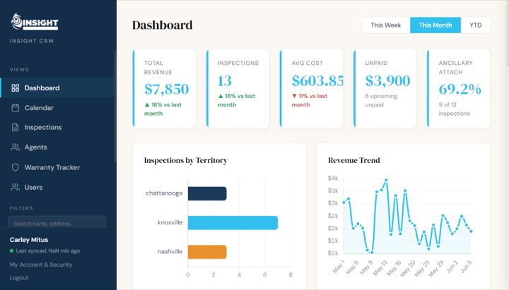Click the 6 upcoming unpaid text

(x=381, y=100)
